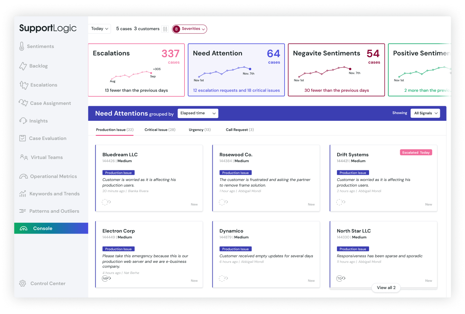
Task: Click the Case Evaluation checklist icon
Action: click(22, 138)
